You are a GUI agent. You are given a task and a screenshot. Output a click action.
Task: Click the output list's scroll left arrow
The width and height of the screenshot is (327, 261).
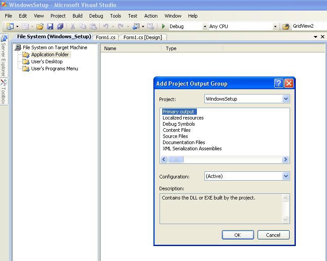click(164, 159)
